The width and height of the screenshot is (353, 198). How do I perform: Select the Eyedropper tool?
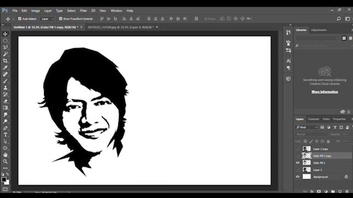[x=5, y=68]
